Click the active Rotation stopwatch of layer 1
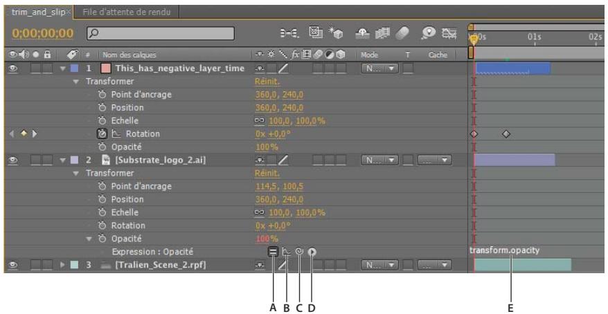608x314 pixels. pos(102,134)
